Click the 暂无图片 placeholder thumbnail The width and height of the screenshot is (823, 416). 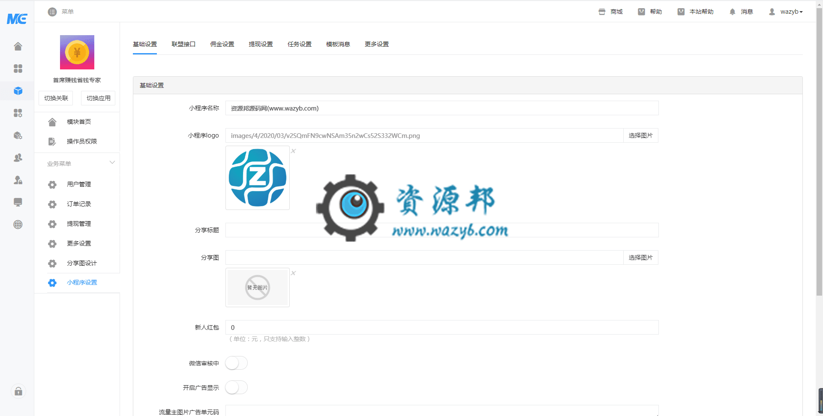click(x=258, y=287)
